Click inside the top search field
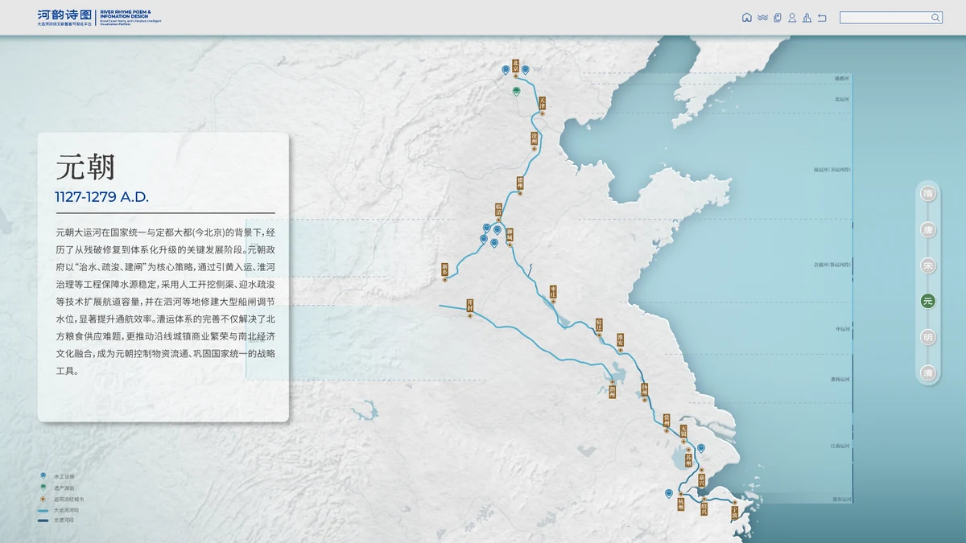Image resolution: width=966 pixels, height=543 pixels. point(891,18)
